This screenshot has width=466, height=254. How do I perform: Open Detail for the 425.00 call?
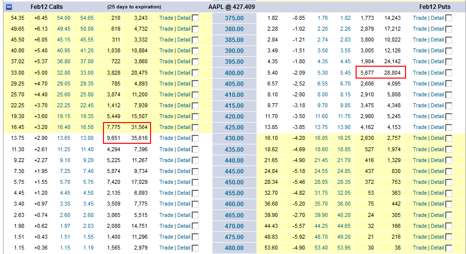pos(184,127)
